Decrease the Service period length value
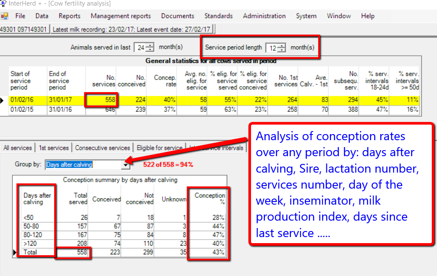437x276 pixels. (x=282, y=50)
